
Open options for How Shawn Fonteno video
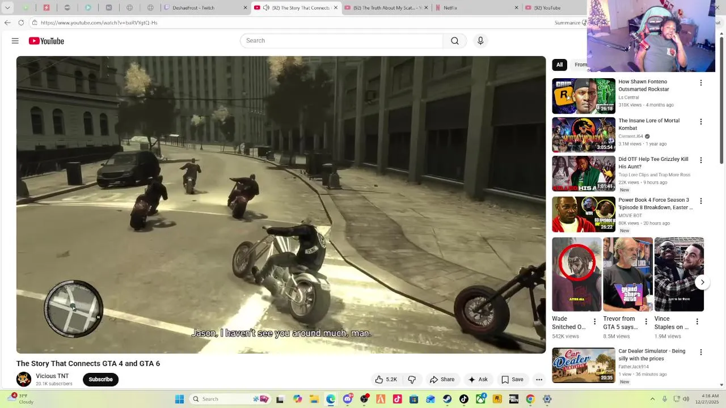pyautogui.click(x=700, y=83)
